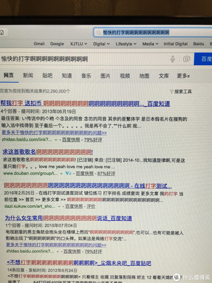This screenshot has height=283, width=212.
Task: Click www.douban.com/group/t... URL text
Action: (x=31, y=173)
